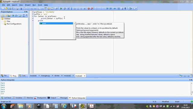Open the Watches tab
Screen dimensions: 193x109
(x=28, y=98)
